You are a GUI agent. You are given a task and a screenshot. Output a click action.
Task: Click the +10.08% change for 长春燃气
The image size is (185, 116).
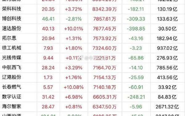pos(74,87)
